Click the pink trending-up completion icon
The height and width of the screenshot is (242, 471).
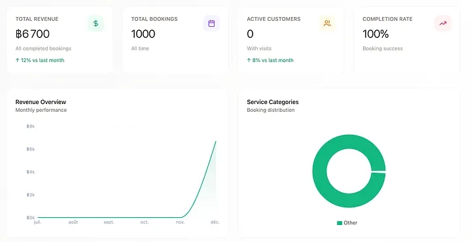coord(443,24)
